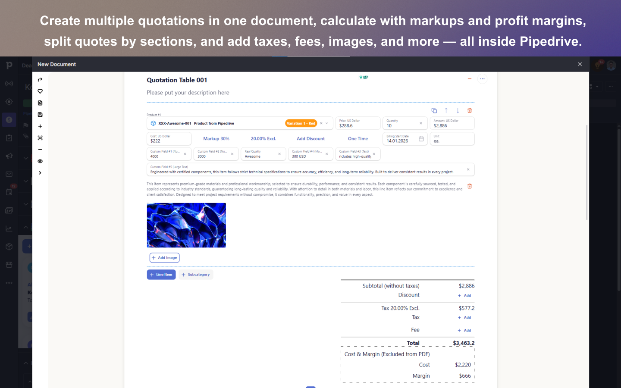This screenshot has width=621, height=388.
Task: Remove the "Variation 1 - Red" tag
Action: coord(320,123)
